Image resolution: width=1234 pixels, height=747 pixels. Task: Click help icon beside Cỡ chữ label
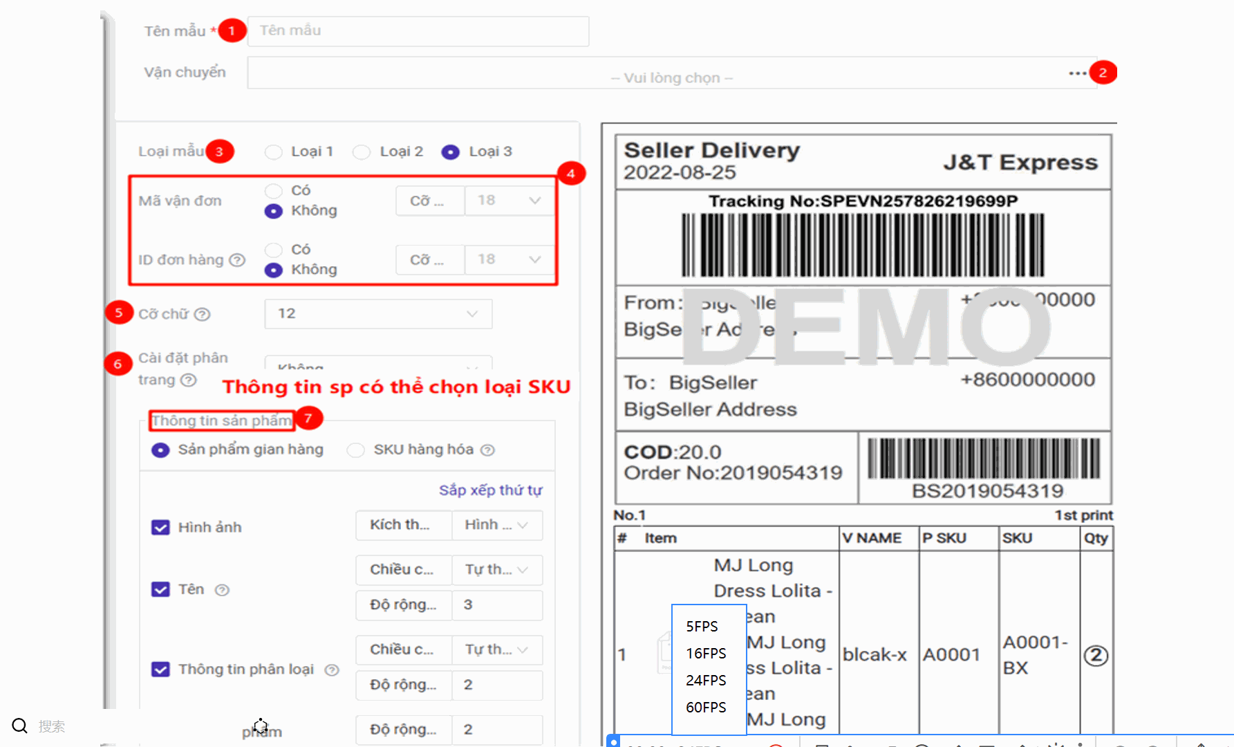(x=202, y=314)
